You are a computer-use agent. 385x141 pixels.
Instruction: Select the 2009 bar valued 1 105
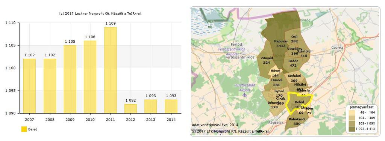coord(70,79)
